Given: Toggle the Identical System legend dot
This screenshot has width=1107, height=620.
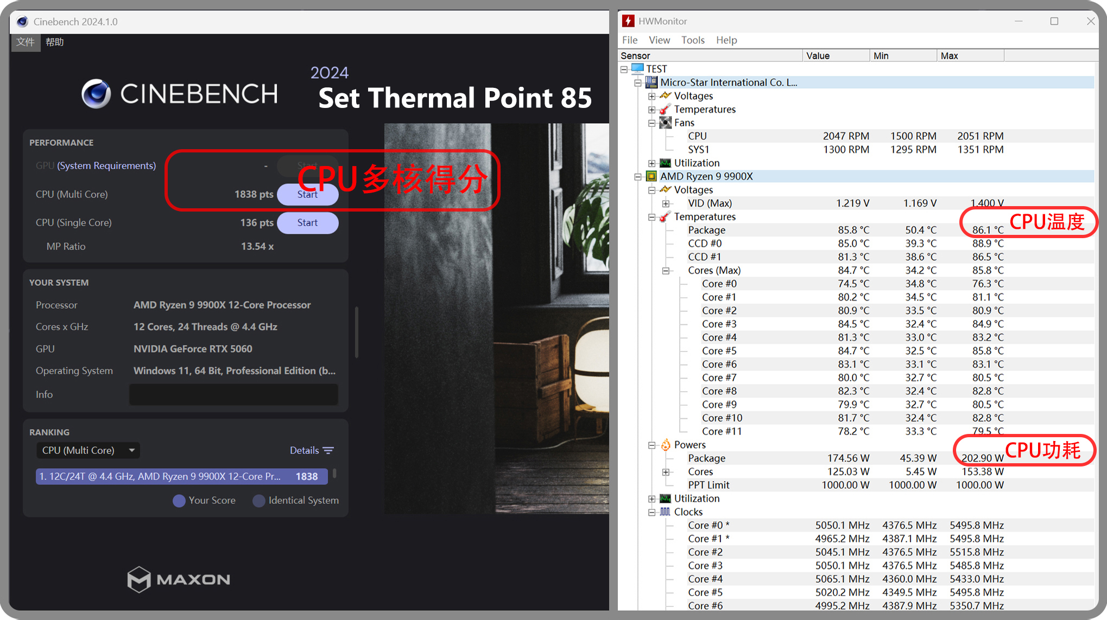Looking at the screenshot, I should (259, 501).
